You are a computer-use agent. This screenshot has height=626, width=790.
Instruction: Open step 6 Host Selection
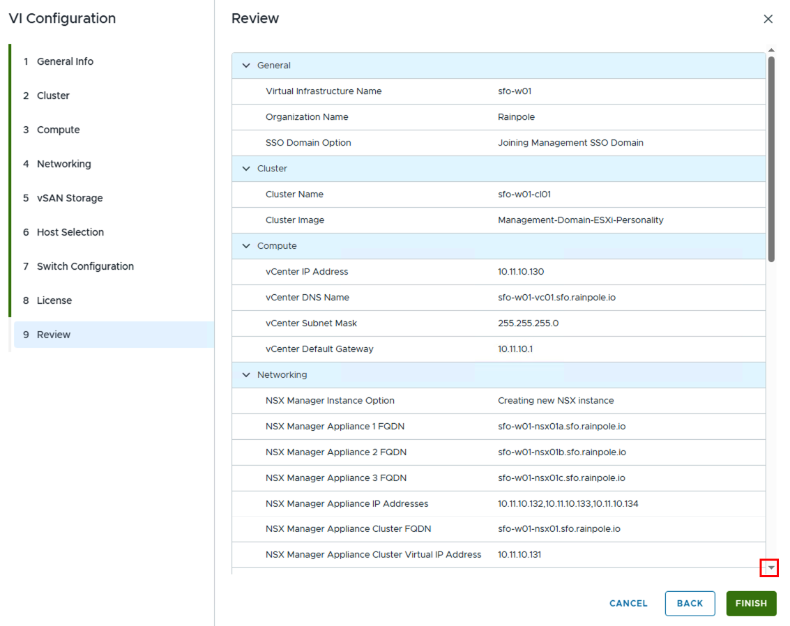(x=70, y=232)
